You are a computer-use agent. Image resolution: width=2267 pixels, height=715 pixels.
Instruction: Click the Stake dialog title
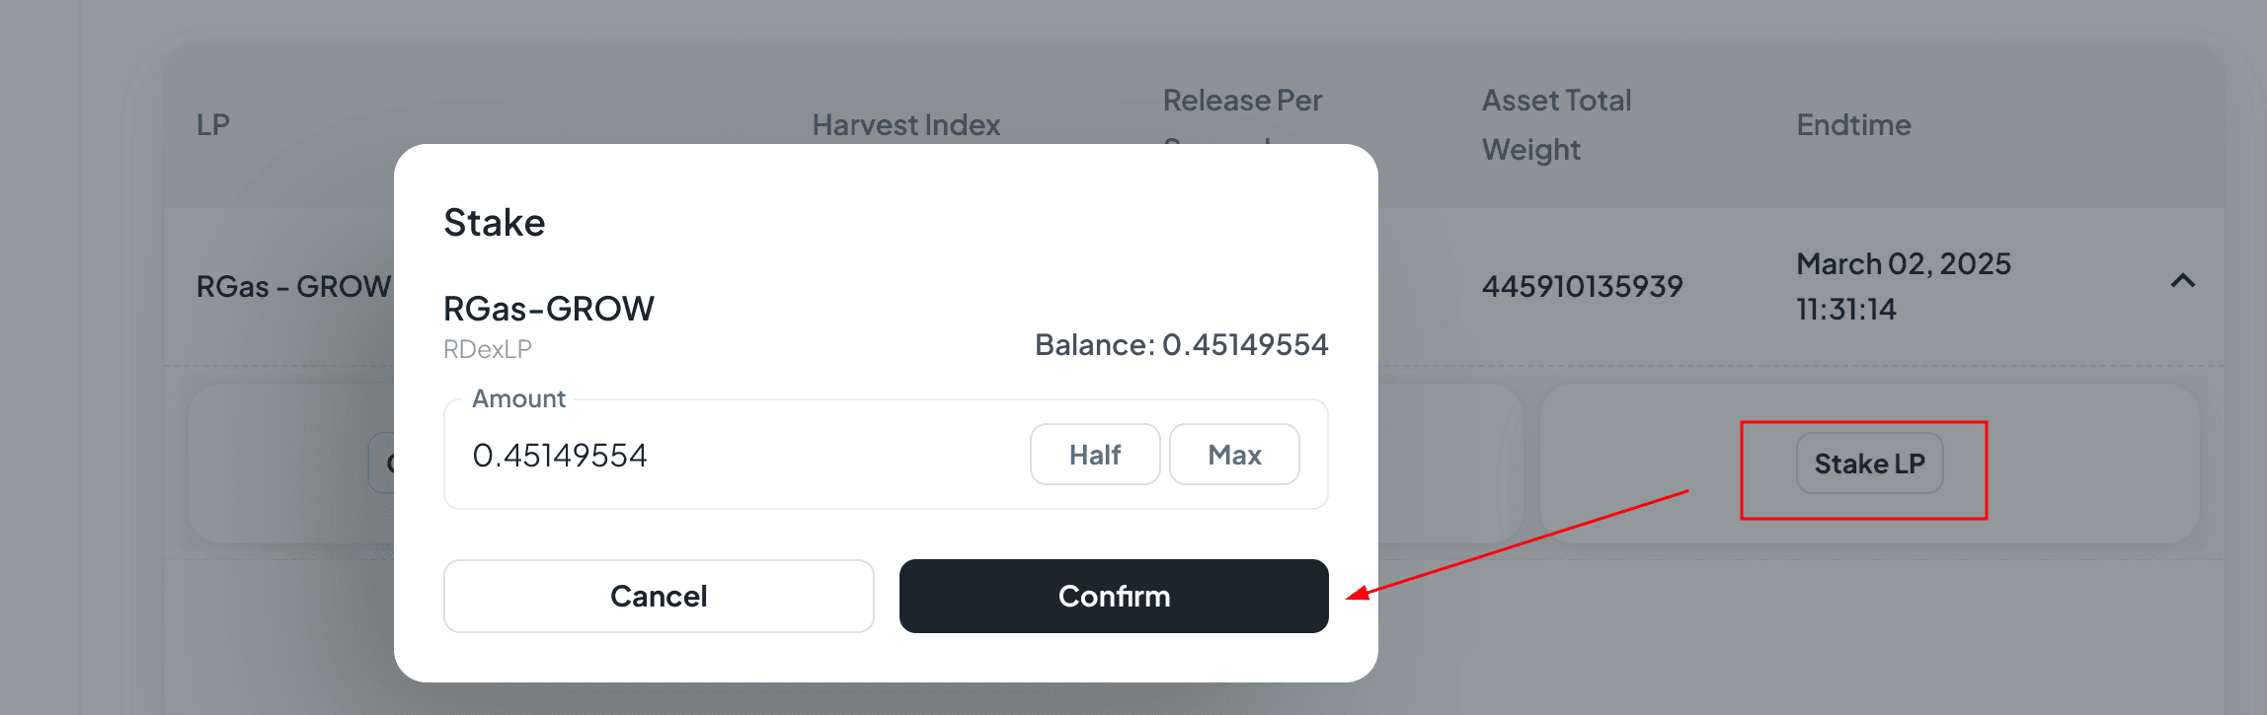494,223
